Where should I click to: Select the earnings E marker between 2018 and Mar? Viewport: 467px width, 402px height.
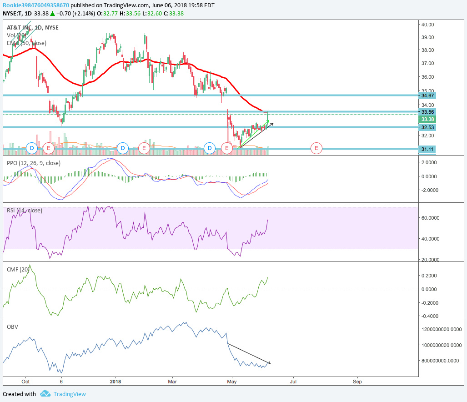(144, 148)
